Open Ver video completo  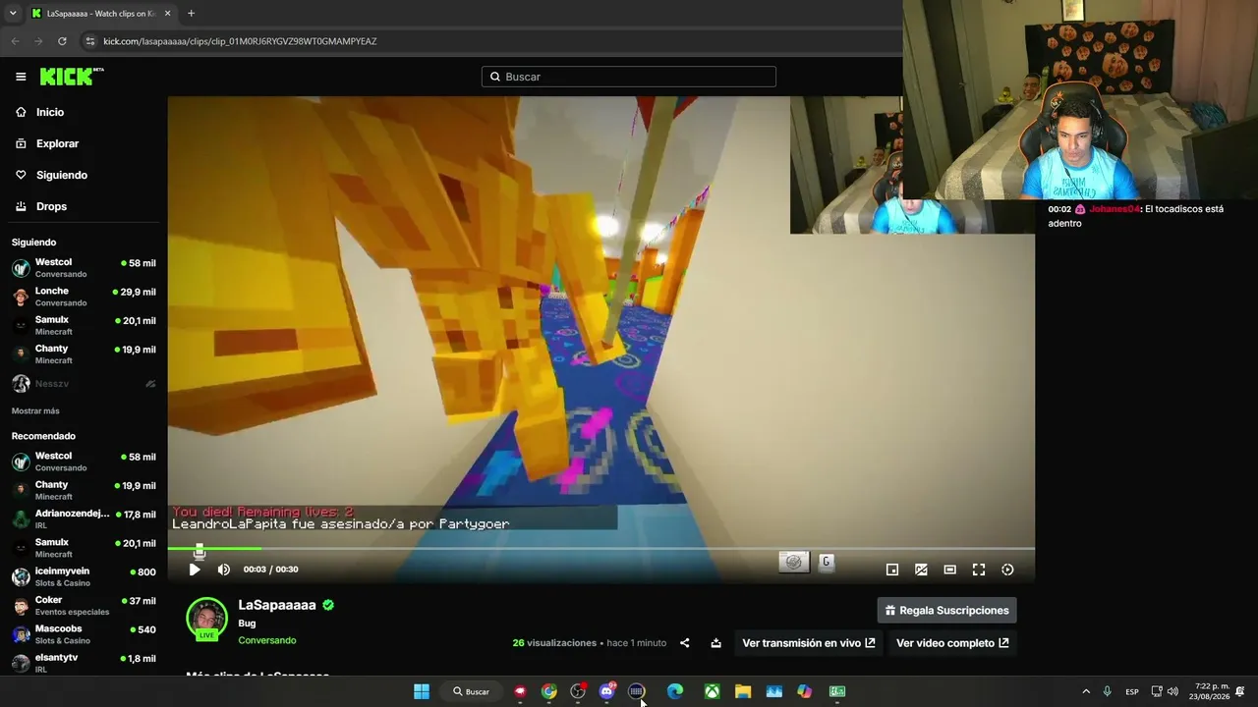click(952, 643)
